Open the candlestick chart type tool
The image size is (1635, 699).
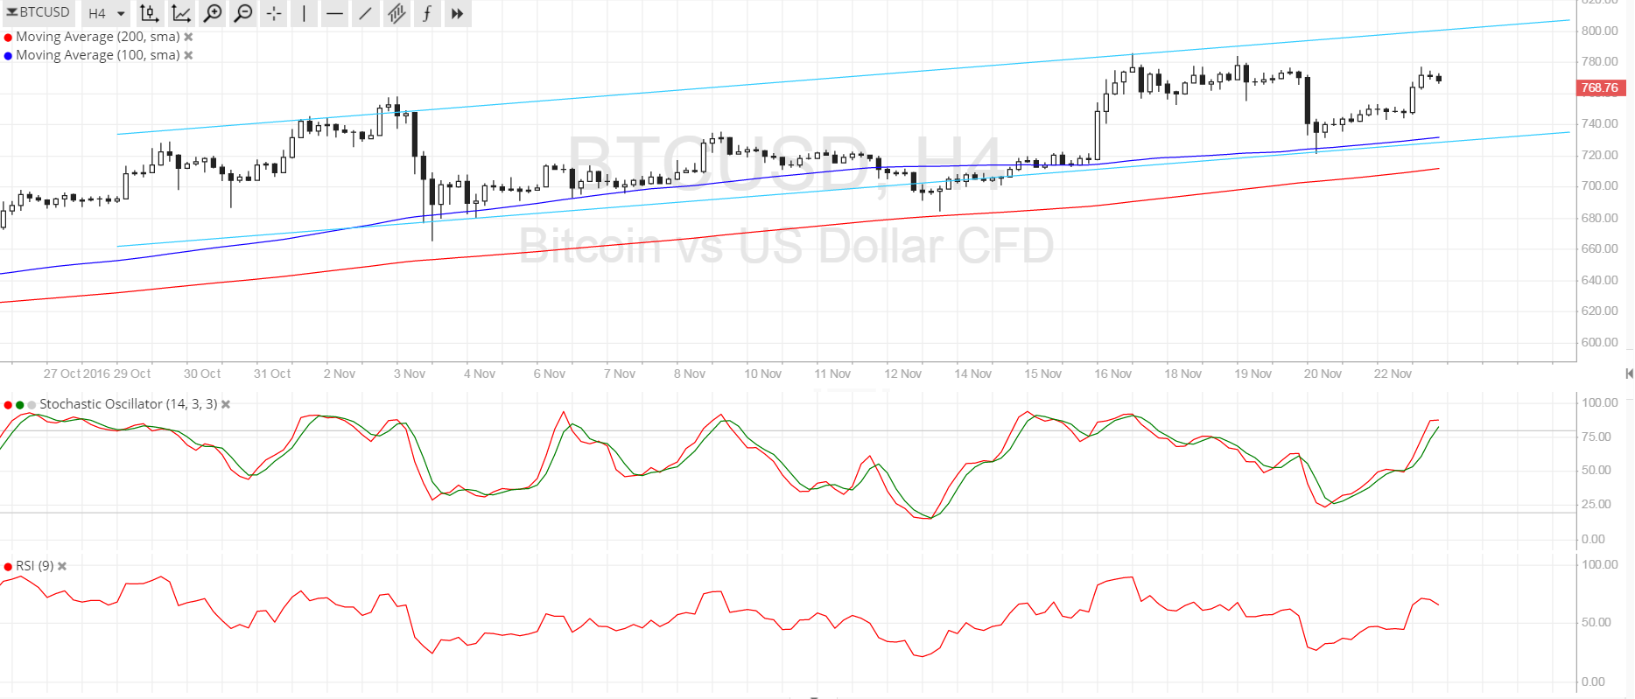tap(150, 13)
